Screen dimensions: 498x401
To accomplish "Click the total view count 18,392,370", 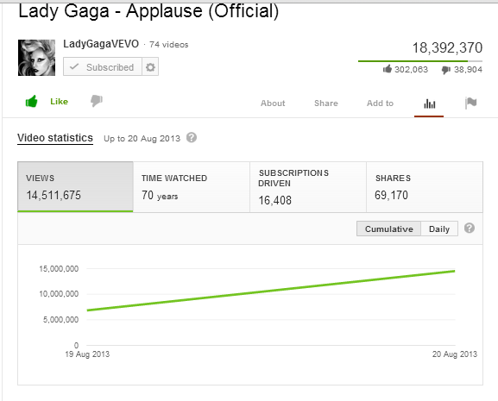I will (447, 48).
